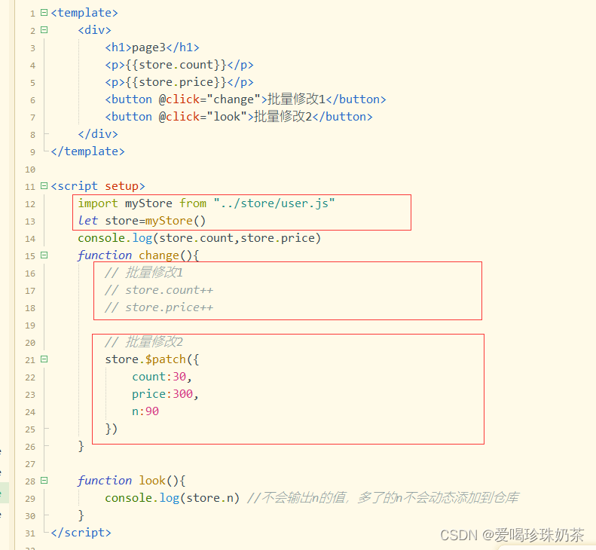Click the button line with @click="change"

[x=246, y=99]
